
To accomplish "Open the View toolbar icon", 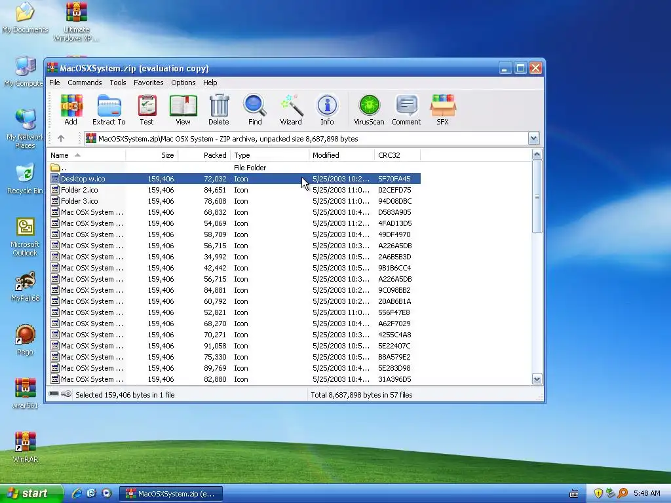I will point(183,110).
